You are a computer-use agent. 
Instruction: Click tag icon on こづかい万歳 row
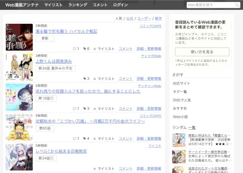click(x=85, y=138)
